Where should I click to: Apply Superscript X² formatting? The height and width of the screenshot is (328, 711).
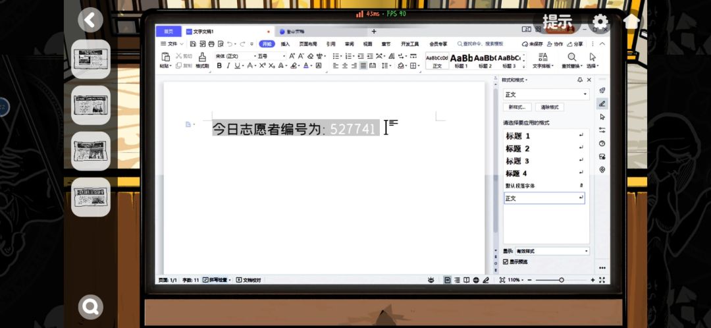pyautogui.click(x=262, y=66)
